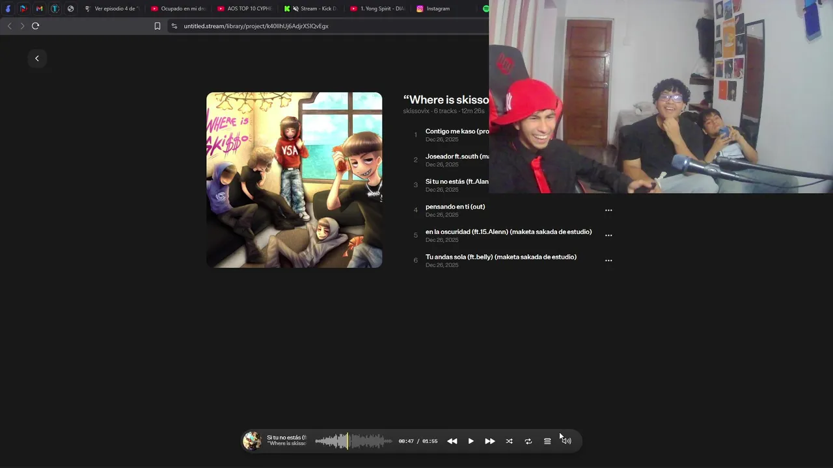Go back using the project back arrow
Image resolution: width=833 pixels, height=468 pixels.
coord(37,58)
